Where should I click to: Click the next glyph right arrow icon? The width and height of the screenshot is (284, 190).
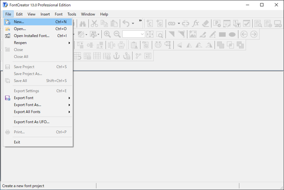254,34
